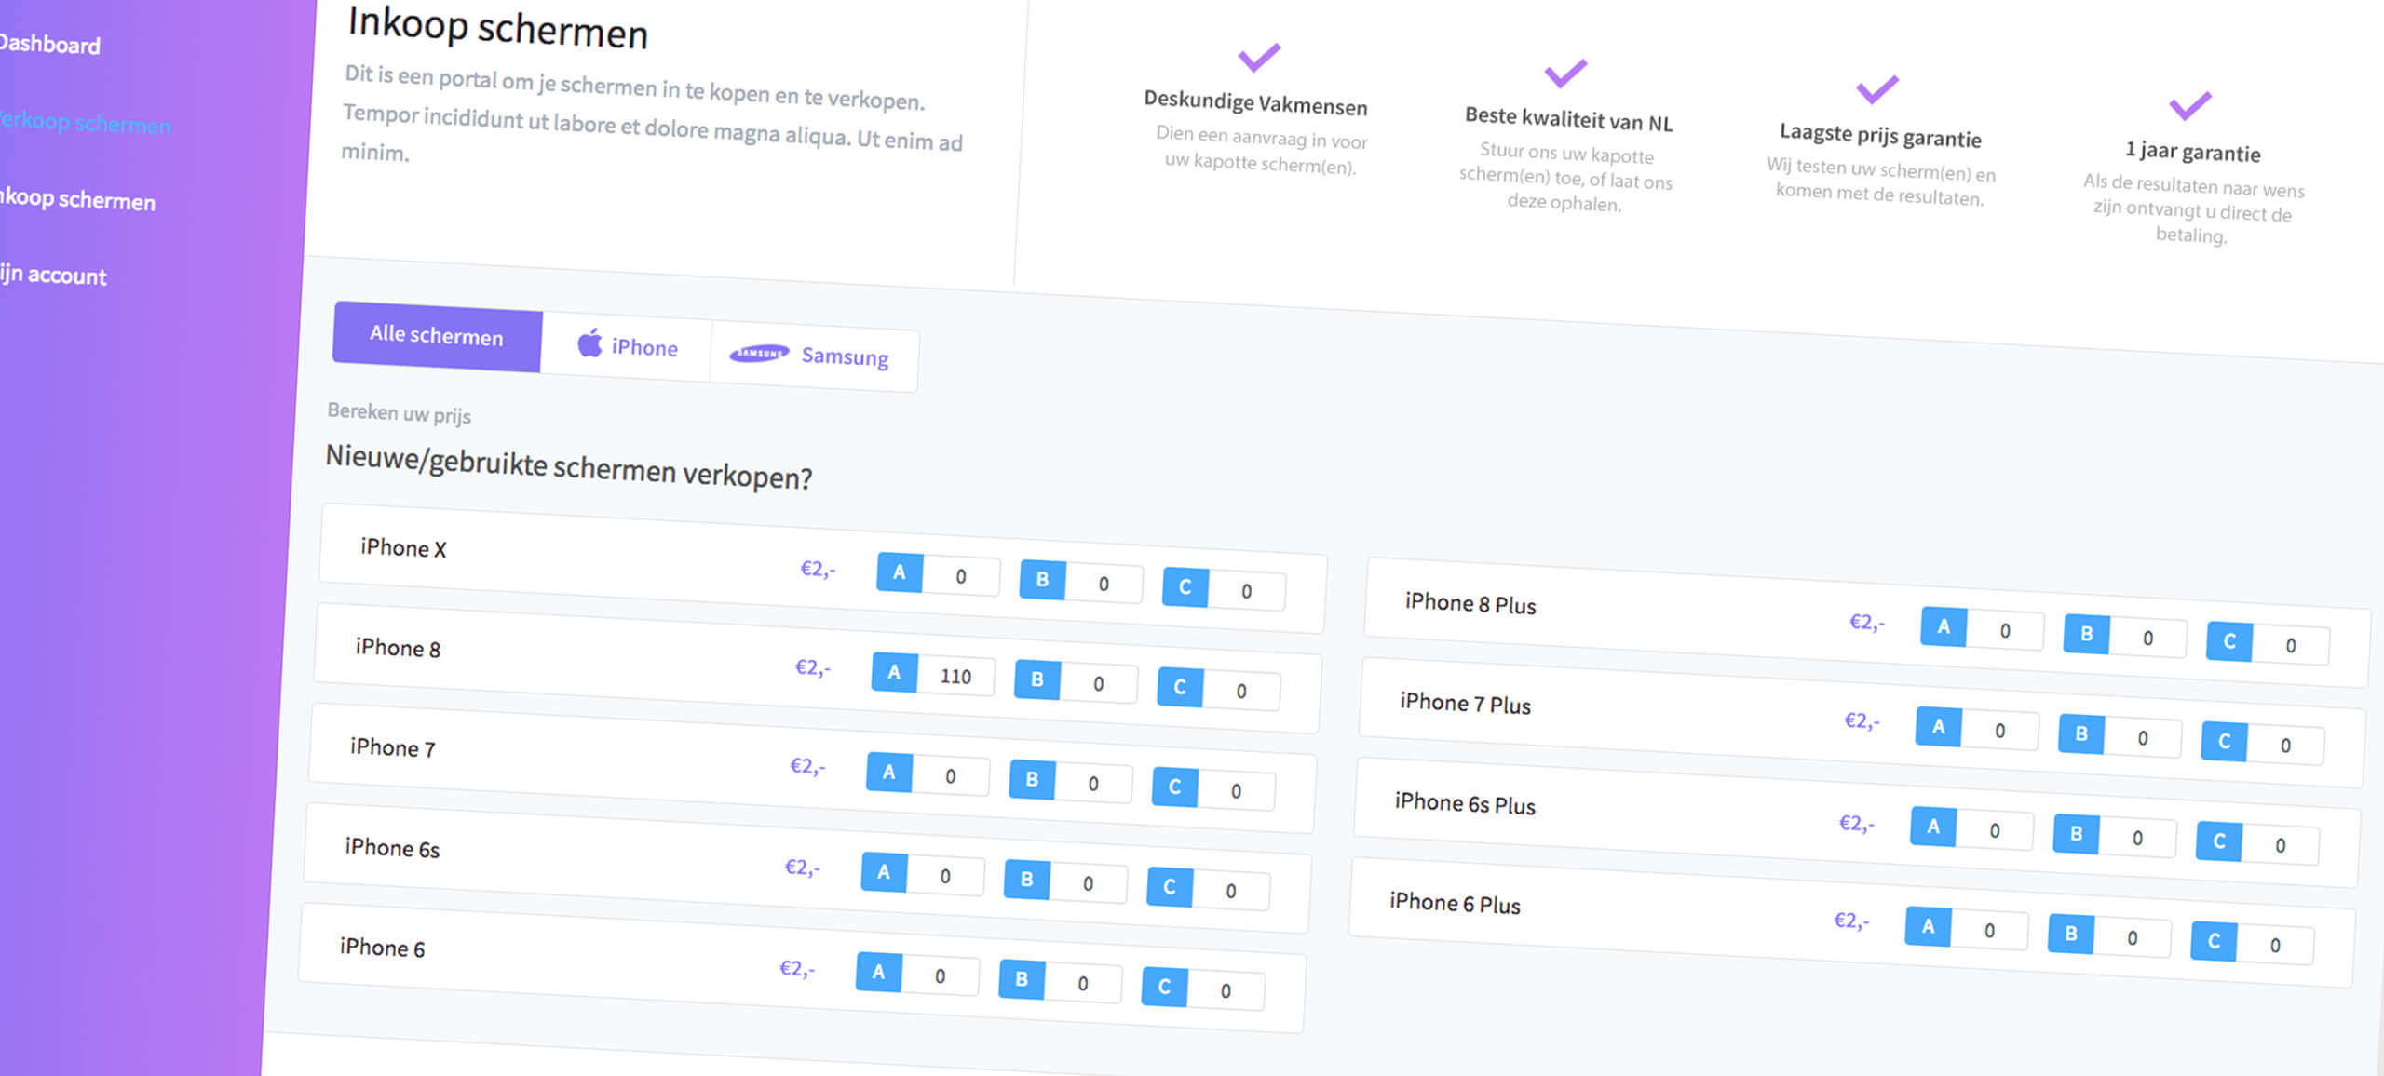2384x1076 pixels.
Task: Focus iPhone 6 grade B quantity field
Action: point(1082,983)
